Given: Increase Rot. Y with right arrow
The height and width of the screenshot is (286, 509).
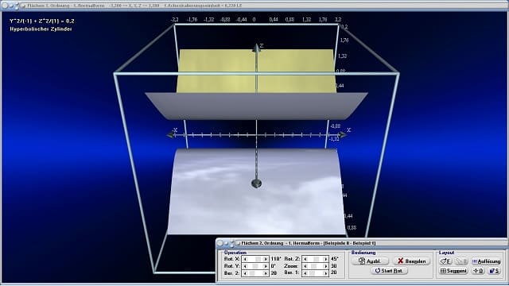Looking at the screenshot, I should click(x=266, y=266).
